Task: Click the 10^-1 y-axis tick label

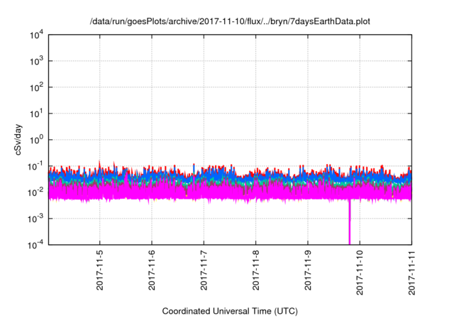Action: tap(36, 166)
